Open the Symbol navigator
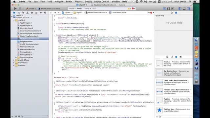Viewport: 210px width, 118px height. coord(19,12)
